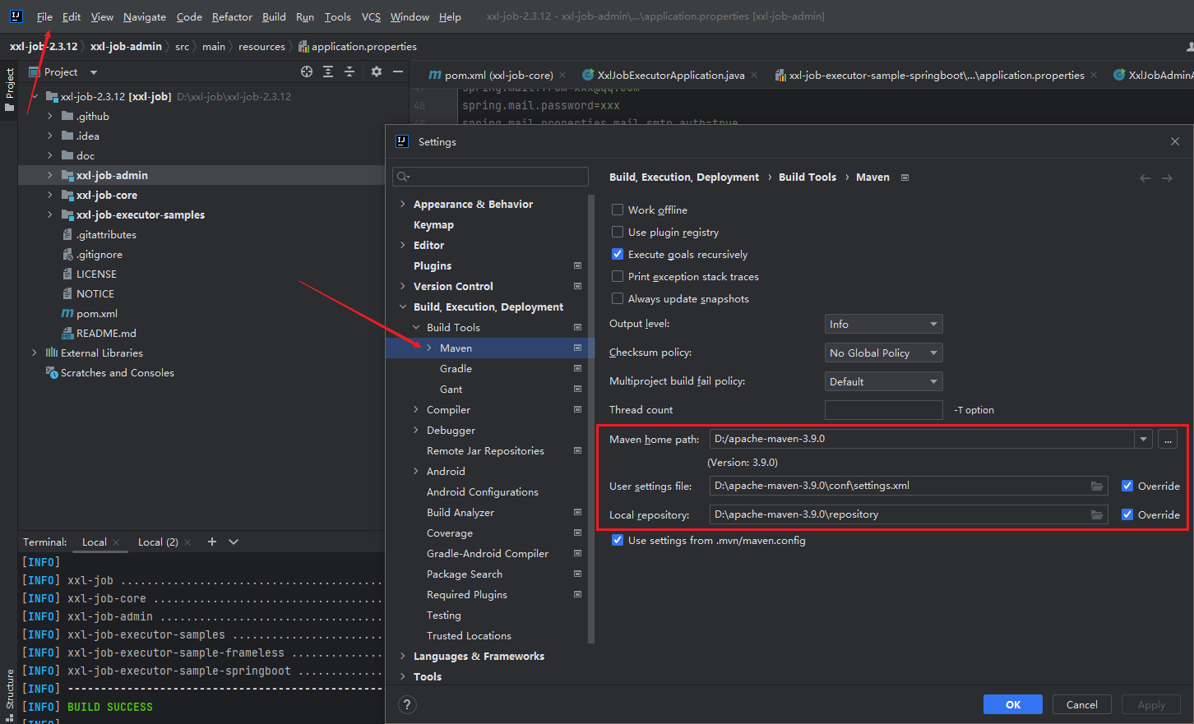Click the Apply button
Screen dimensions: 1194x724
click(x=1151, y=704)
